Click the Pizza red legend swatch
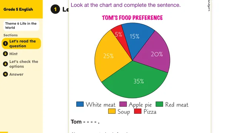Screen dimensions: 237x133 point(138,111)
